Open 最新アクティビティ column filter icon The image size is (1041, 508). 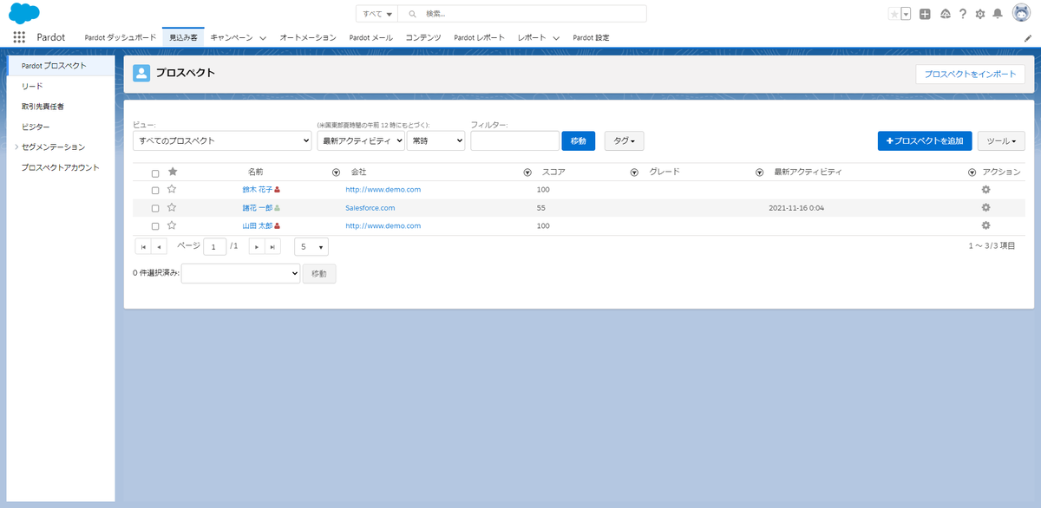[x=972, y=173]
